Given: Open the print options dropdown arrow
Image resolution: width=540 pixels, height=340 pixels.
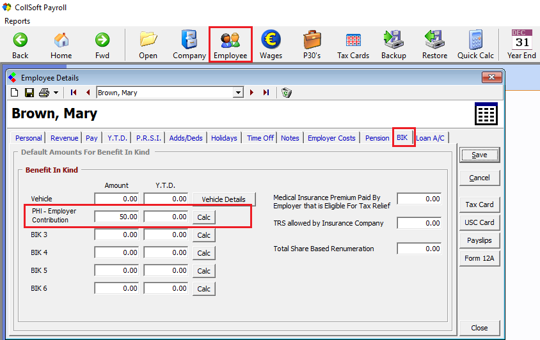Looking at the screenshot, I should [56, 93].
